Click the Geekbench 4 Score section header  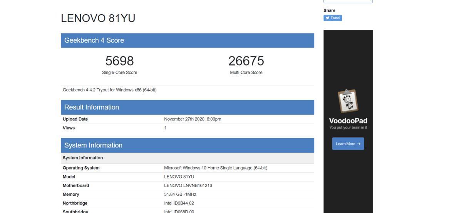[187, 40]
